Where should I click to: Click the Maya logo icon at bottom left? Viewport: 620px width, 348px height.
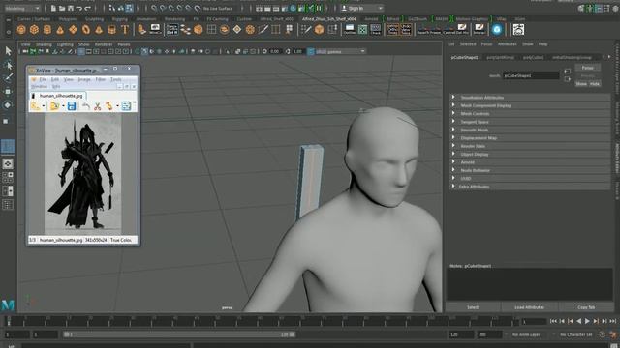[x=8, y=305]
